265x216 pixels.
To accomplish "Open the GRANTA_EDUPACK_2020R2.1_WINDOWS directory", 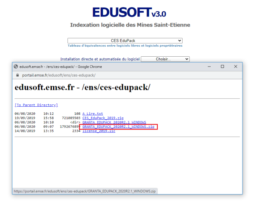I will tap(114, 122).
